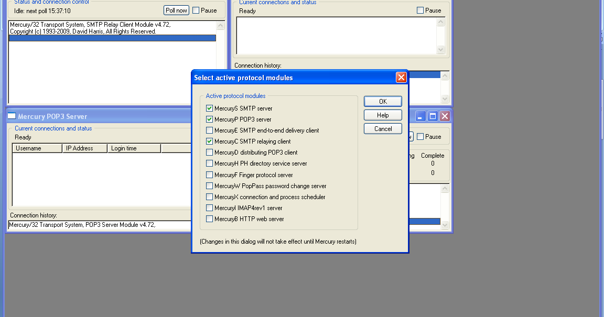This screenshot has height=317, width=604.
Task: Click scroll down arrow in top-right connections list
Action: 440,50
